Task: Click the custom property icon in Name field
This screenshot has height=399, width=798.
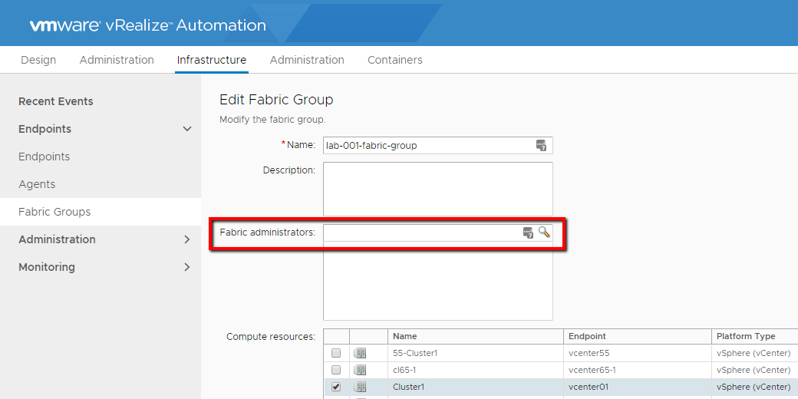Action: 541,146
